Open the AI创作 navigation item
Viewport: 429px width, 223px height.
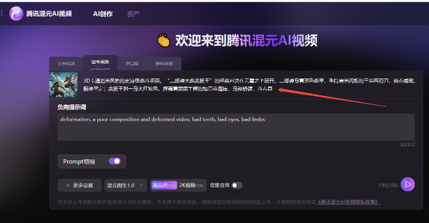[103, 14]
